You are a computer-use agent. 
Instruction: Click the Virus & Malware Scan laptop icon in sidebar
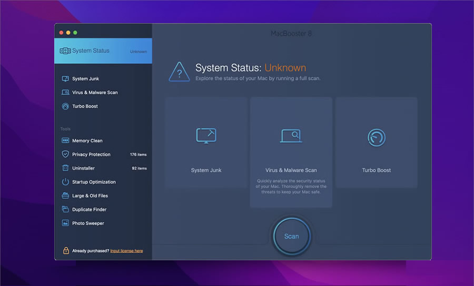coord(65,93)
